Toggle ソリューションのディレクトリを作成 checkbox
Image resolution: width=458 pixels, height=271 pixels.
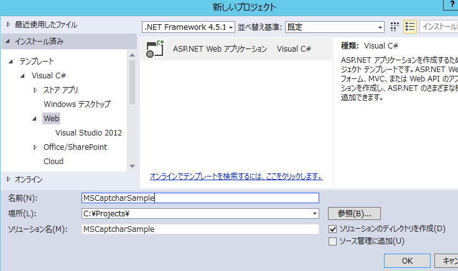[332, 229]
